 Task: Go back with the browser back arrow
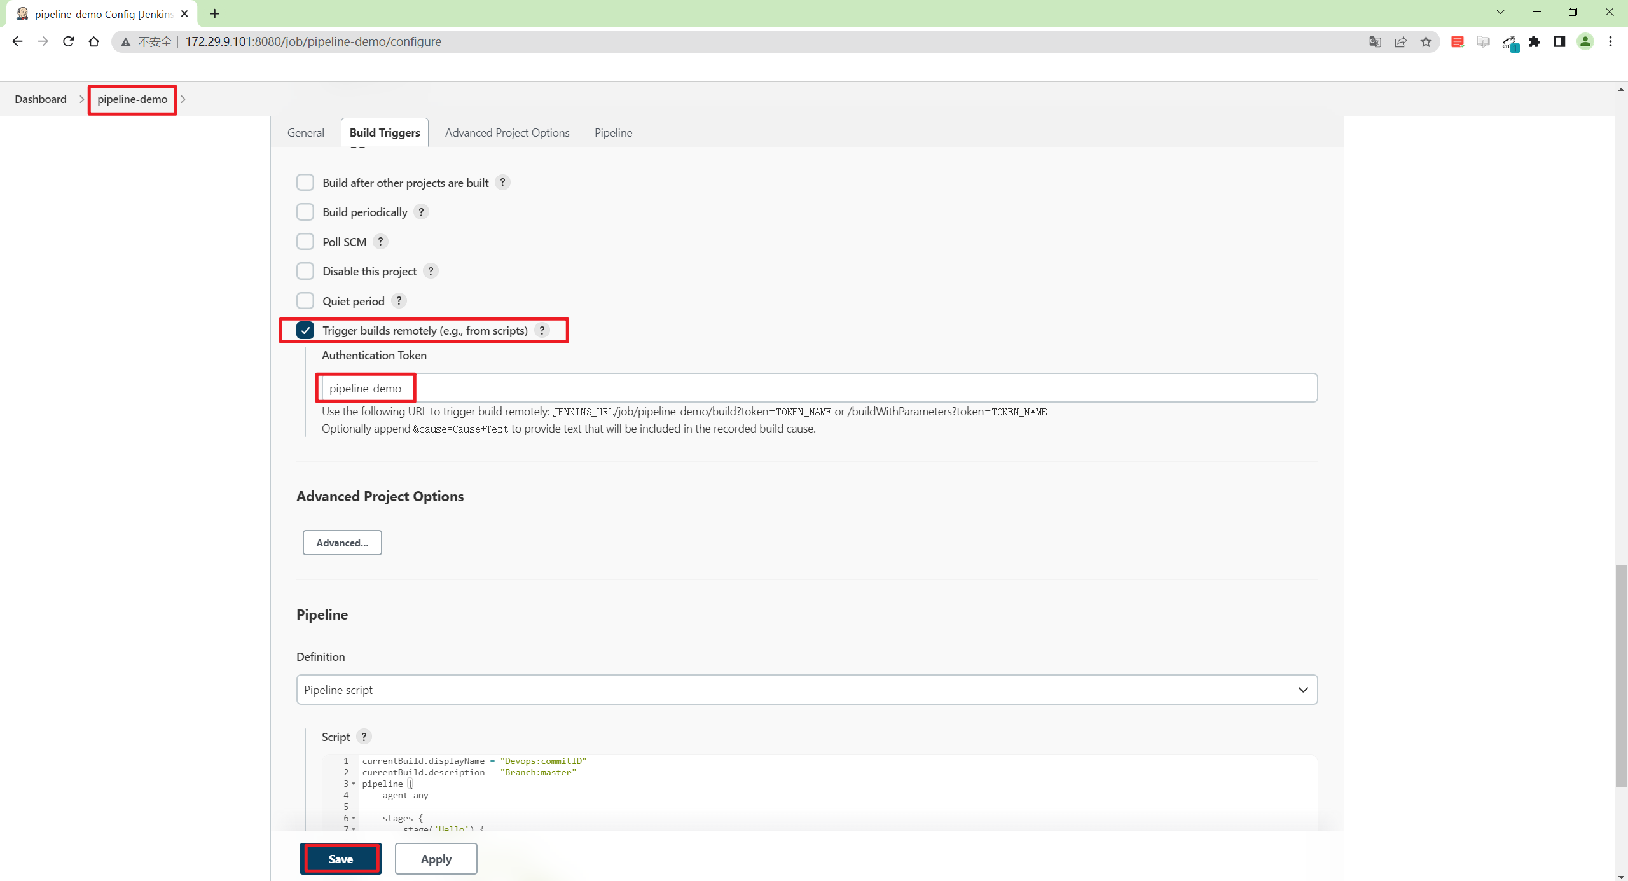tap(17, 41)
